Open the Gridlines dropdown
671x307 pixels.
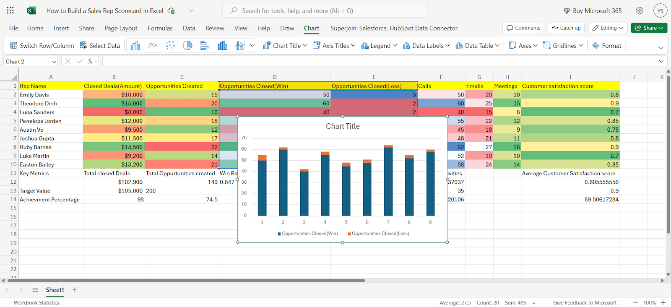563,45
